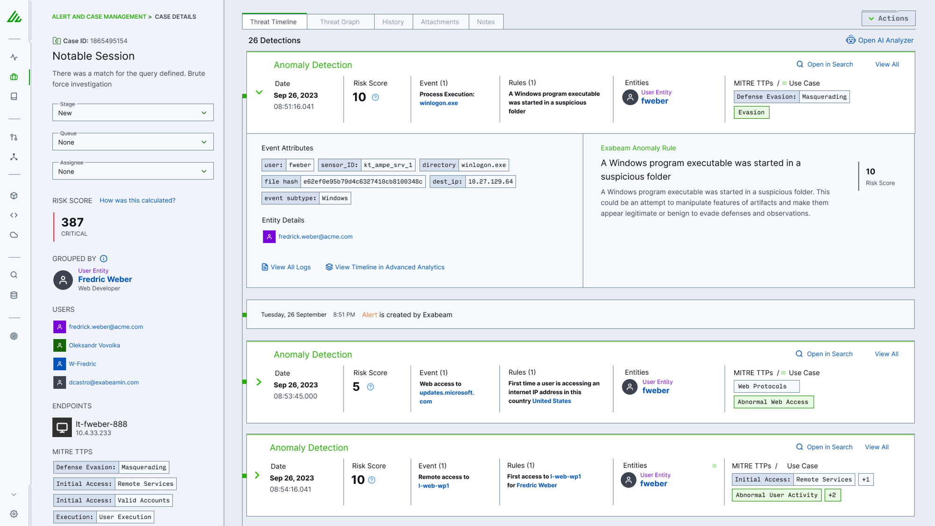The image size is (935, 526).
Task: Switch to the Threat Graph tab
Action: [x=340, y=22]
